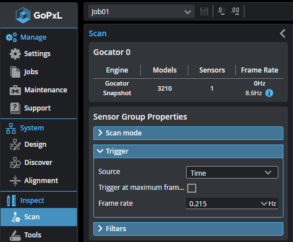Screen dimensions: 293x242
Task: Open the Design page under System
Action: tap(35, 145)
